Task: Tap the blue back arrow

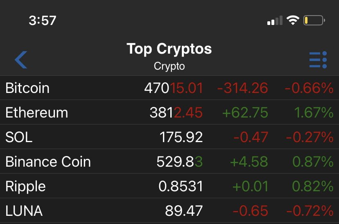Action: (x=21, y=60)
